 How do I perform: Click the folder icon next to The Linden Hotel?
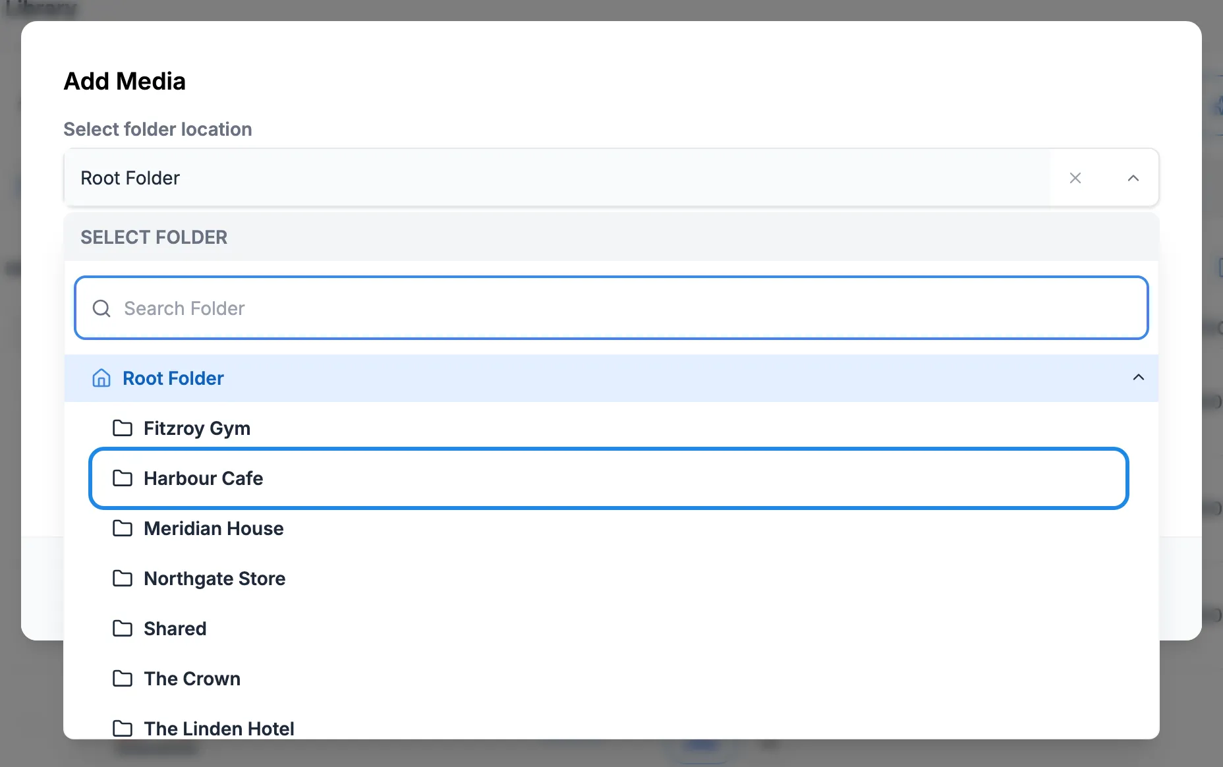point(123,729)
